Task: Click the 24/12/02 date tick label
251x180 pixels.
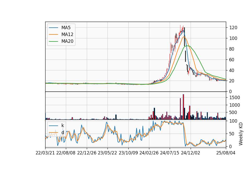Action: [191, 153]
